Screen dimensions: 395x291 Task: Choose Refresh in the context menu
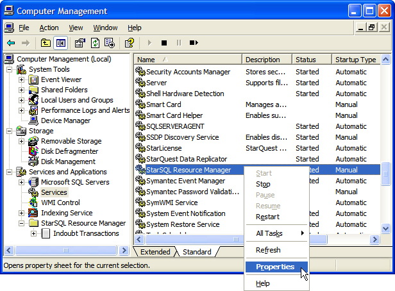pos(276,250)
